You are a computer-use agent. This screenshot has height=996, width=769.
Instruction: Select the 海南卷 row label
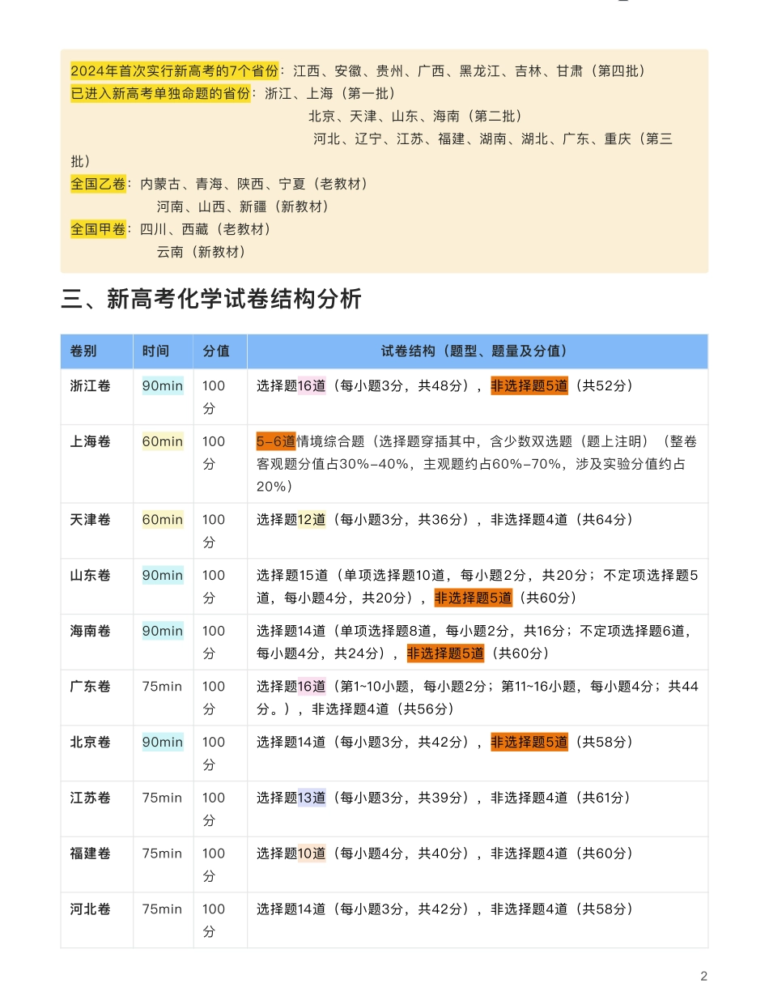[91, 632]
